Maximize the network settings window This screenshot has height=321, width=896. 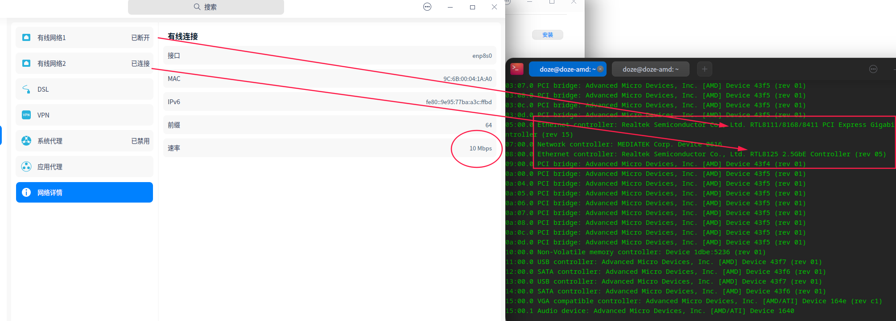[x=472, y=7]
